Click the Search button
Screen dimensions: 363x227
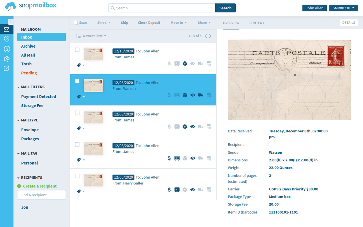tap(226, 8)
